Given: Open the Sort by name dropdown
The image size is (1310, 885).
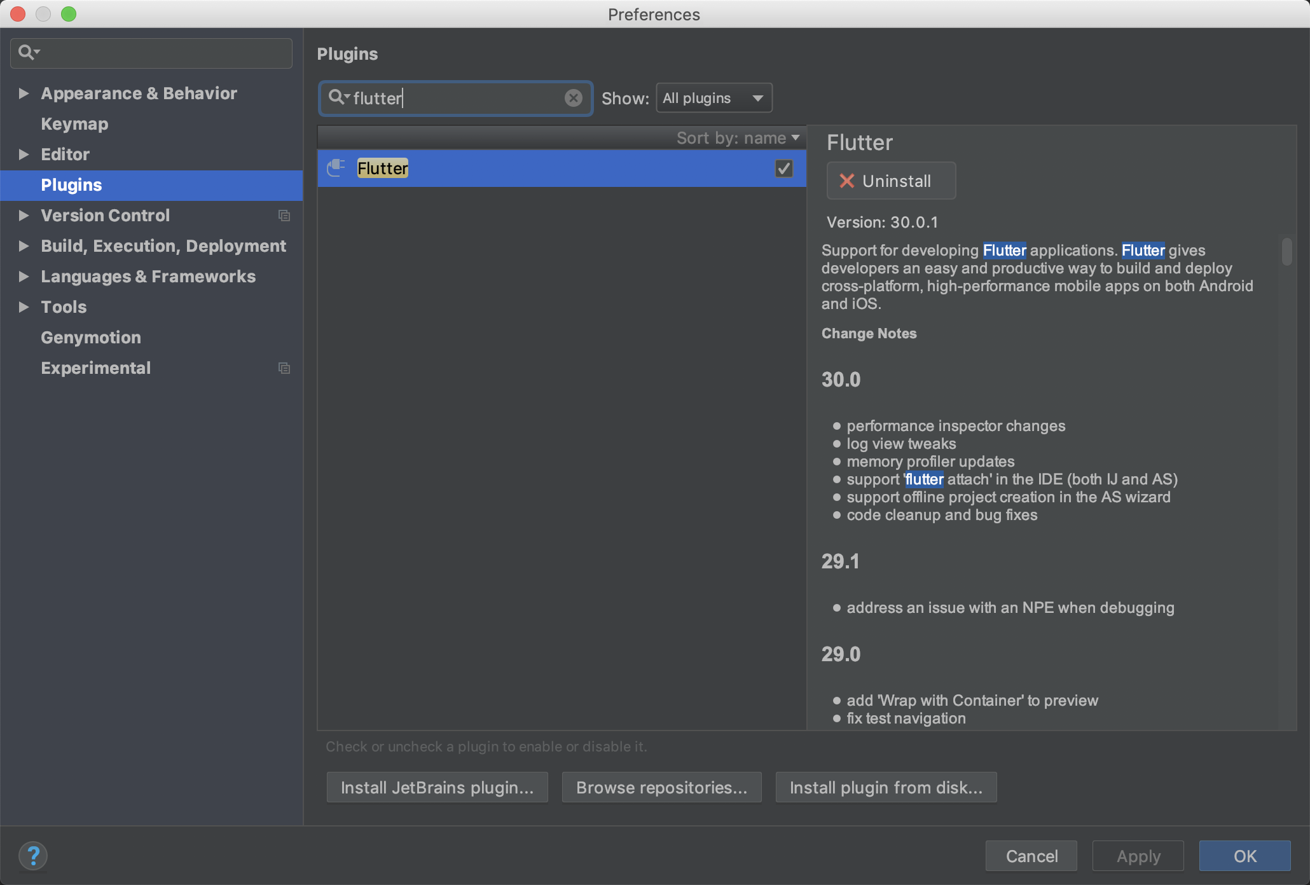Looking at the screenshot, I should click(738, 138).
